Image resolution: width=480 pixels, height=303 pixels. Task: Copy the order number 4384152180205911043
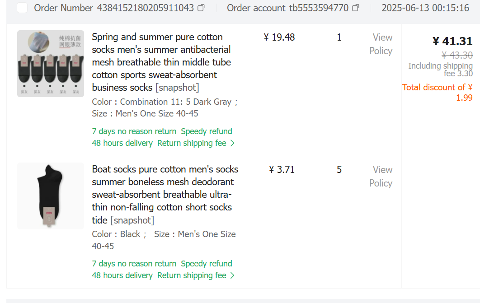tap(202, 8)
